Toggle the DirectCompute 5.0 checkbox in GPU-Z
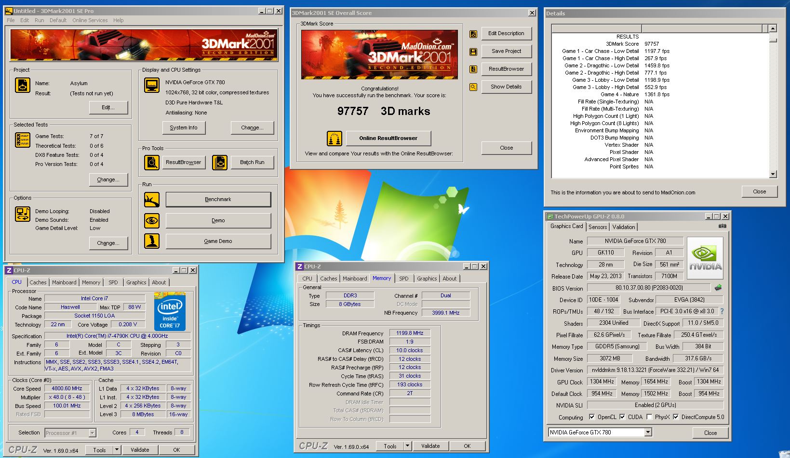This screenshot has height=458, width=790. (x=676, y=417)
